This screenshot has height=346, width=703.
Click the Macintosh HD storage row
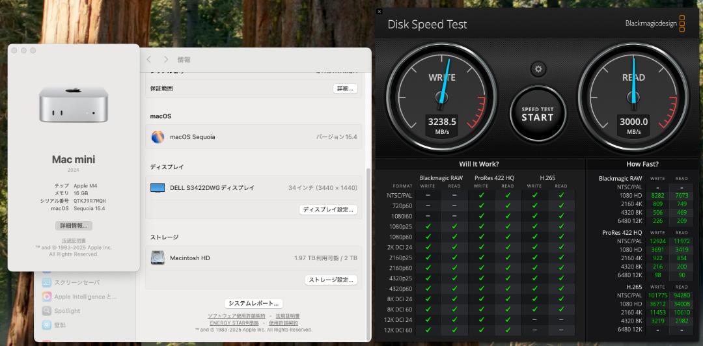[254, 258]
